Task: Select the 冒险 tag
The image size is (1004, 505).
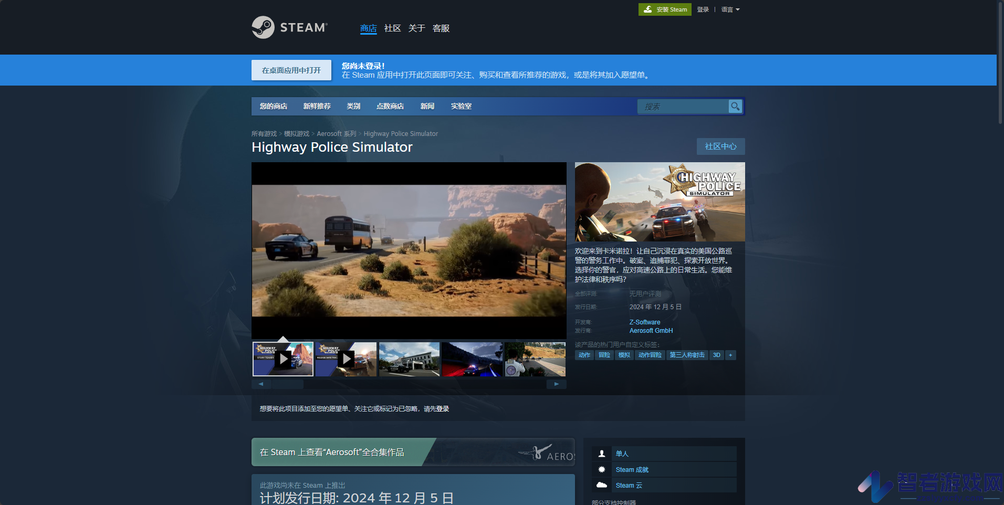Action: [604, 355]
